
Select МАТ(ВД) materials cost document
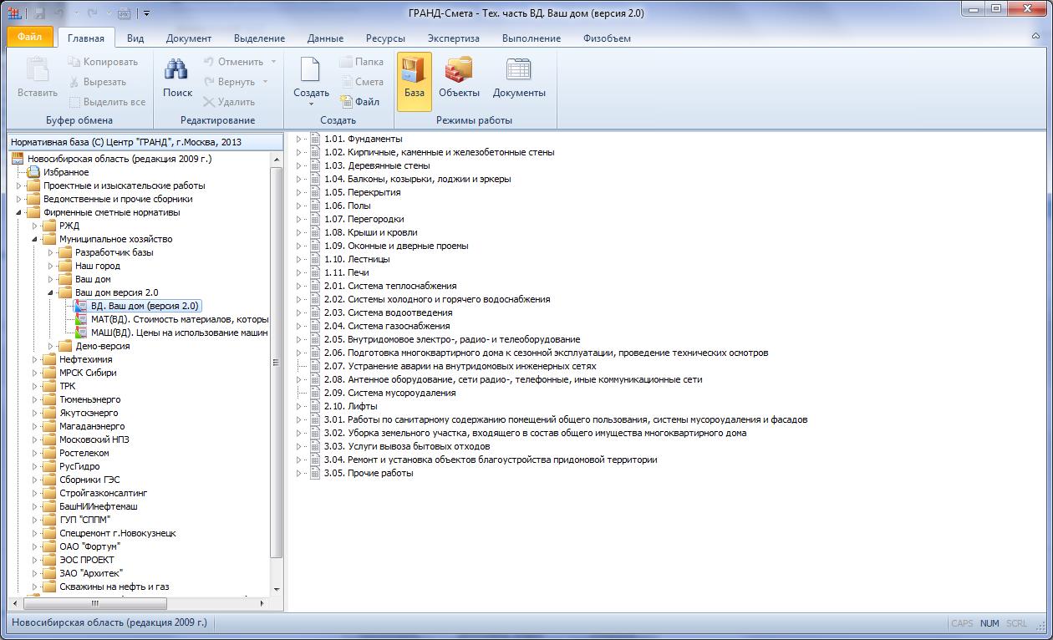[x=179, y=319]
